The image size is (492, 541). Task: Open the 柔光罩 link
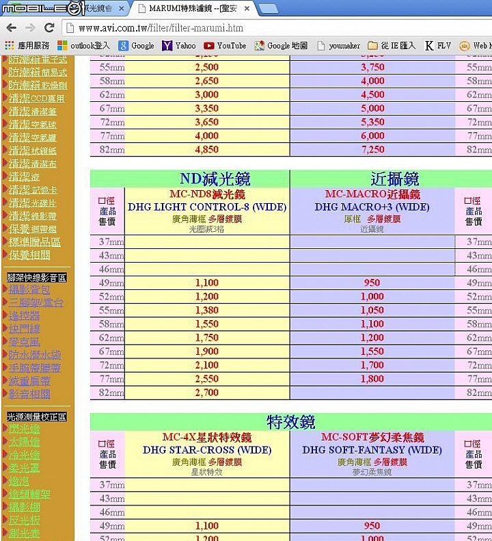(24, 468)
